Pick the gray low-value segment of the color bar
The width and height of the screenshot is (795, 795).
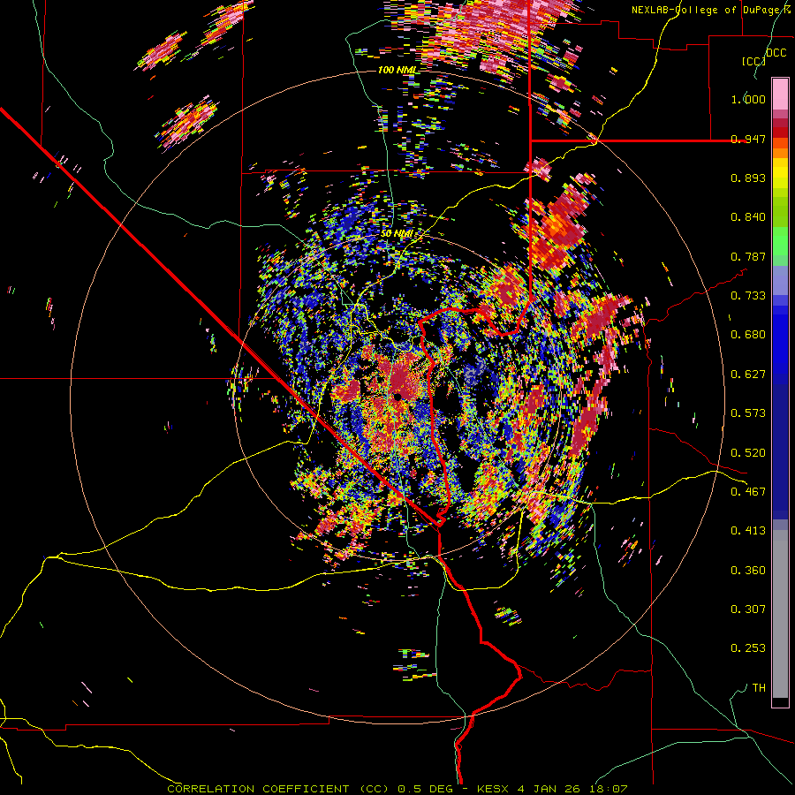[780, 614]
